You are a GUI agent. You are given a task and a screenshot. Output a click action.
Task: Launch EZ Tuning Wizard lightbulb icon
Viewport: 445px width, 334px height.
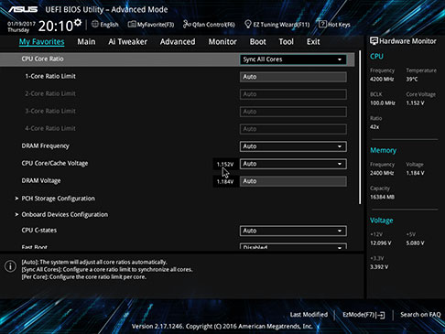click(x=248, y=24)
